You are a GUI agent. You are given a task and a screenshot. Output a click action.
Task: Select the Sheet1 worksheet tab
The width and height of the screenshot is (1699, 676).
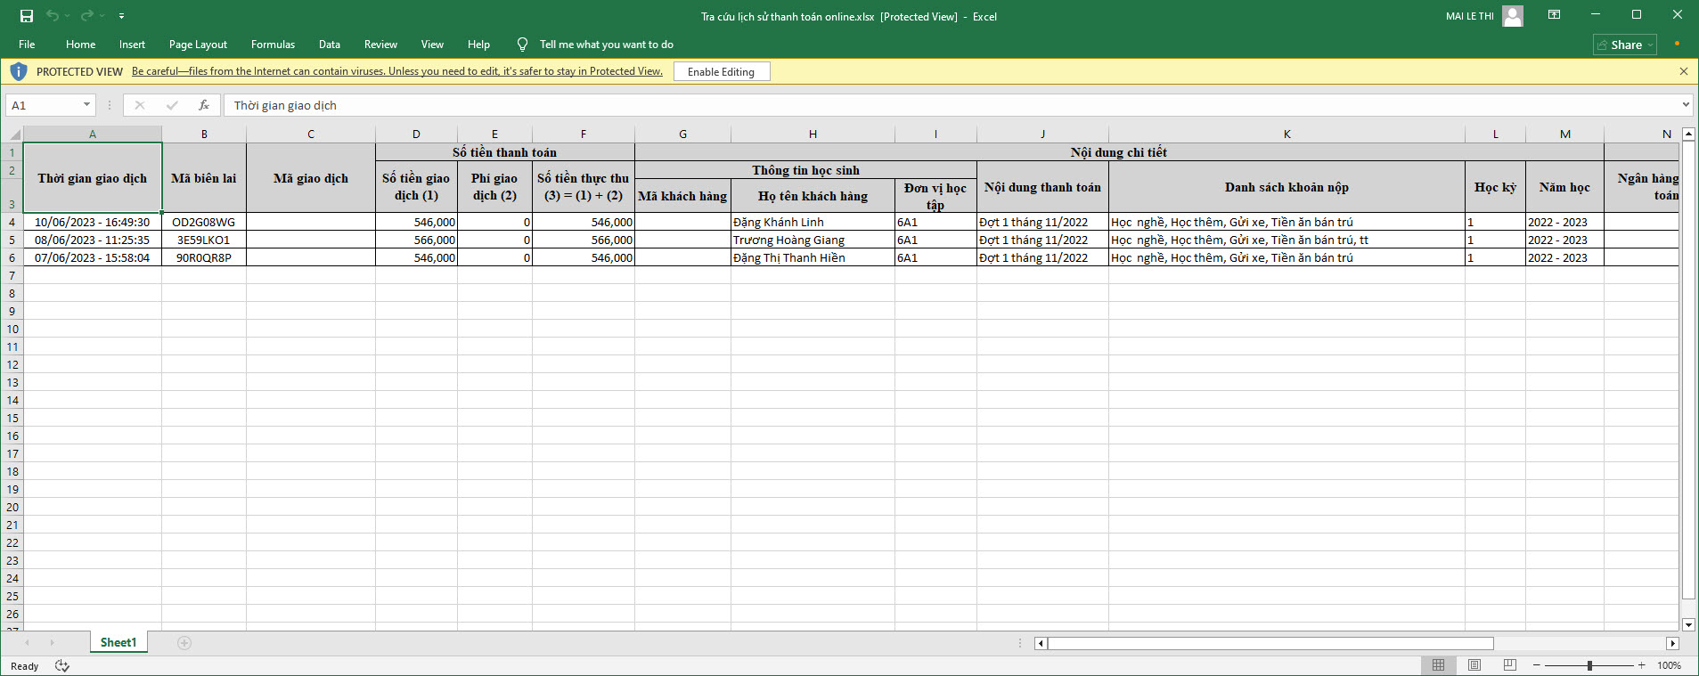point(118,642)
